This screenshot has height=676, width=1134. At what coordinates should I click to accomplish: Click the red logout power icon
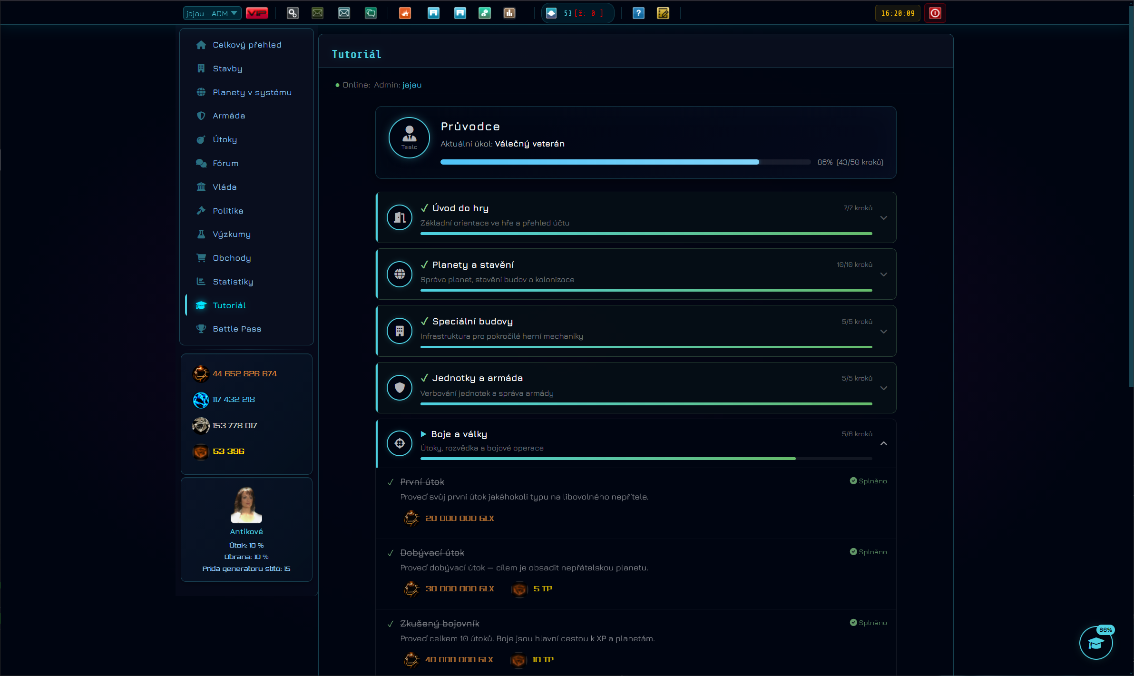tap(935, 13)
